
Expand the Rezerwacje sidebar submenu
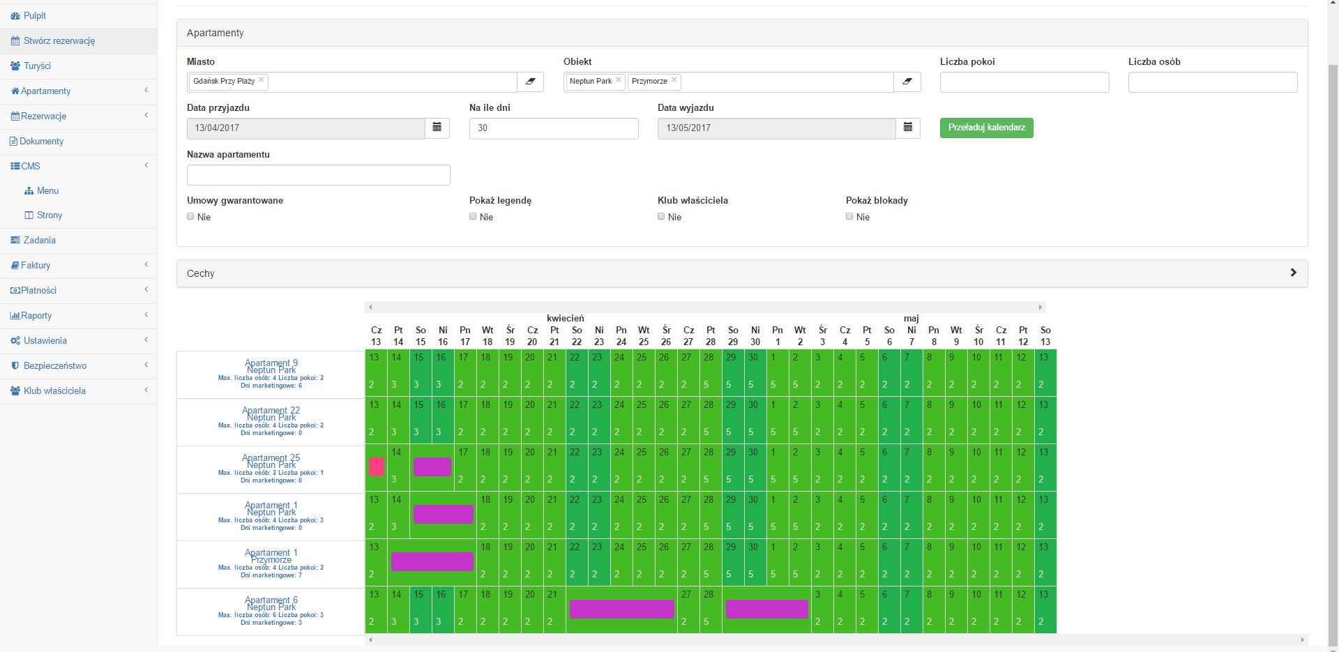tap(146, 116)
